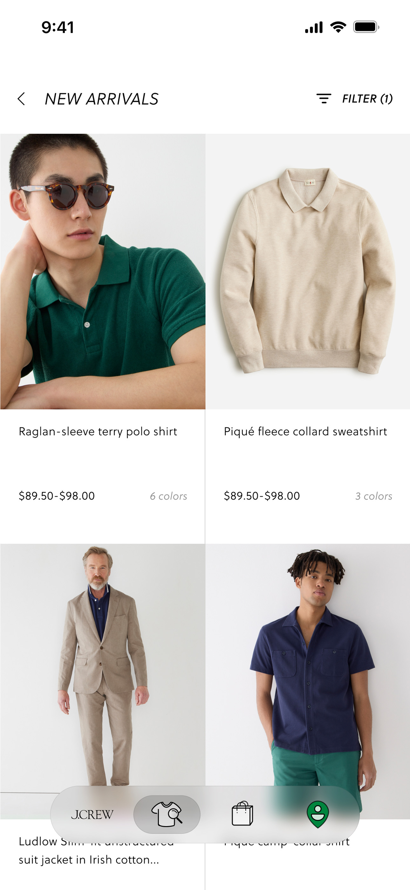This screenshot has height=890, width=410.
Task: Tap the back chevron beside New Arrivals
Action: point(21,99)
